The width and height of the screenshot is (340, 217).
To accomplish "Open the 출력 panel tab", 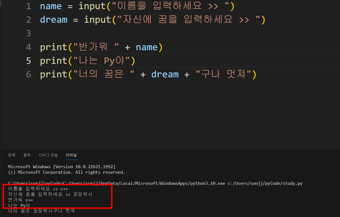I will 27,155.
